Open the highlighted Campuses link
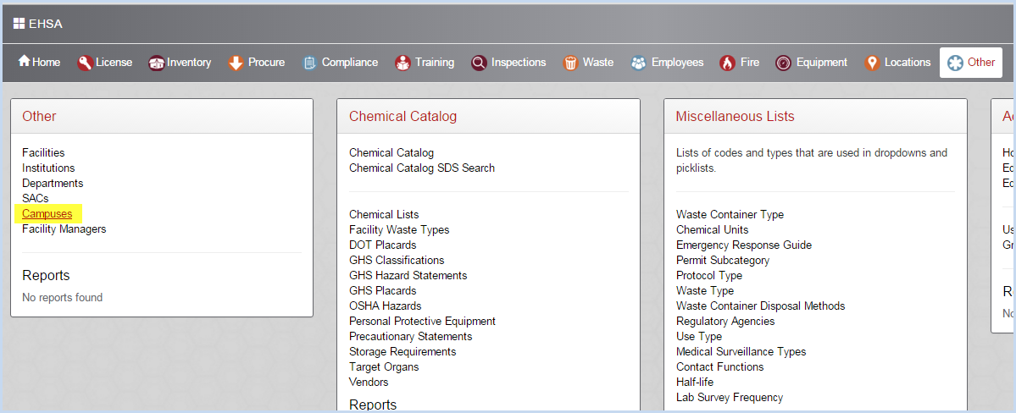This screenshot has width=1016, height=413. [47, 213]
